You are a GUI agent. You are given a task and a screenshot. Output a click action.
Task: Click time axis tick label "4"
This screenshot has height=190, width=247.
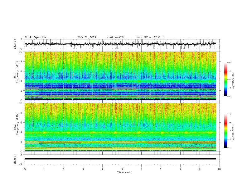click(x=102, y=169)
